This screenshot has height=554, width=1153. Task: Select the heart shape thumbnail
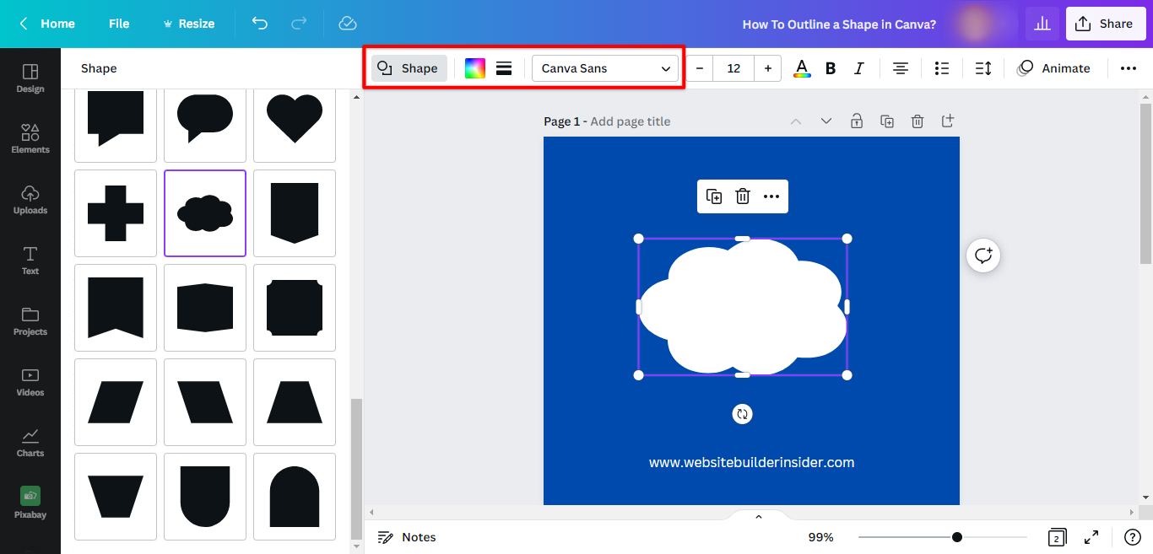pyautogui.click(x=295, y=119)
